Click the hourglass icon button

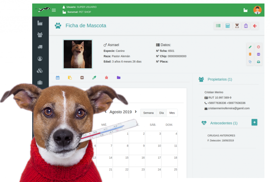coord(237,26)
